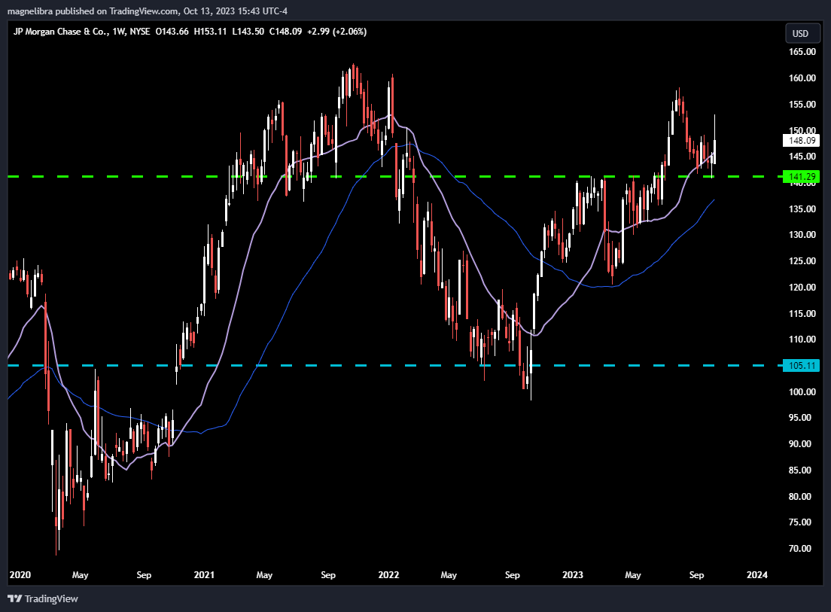This screenshot has height=612, width=831.
Task: Click the 80.00 price axis label
Action: (x=800, y=497)
